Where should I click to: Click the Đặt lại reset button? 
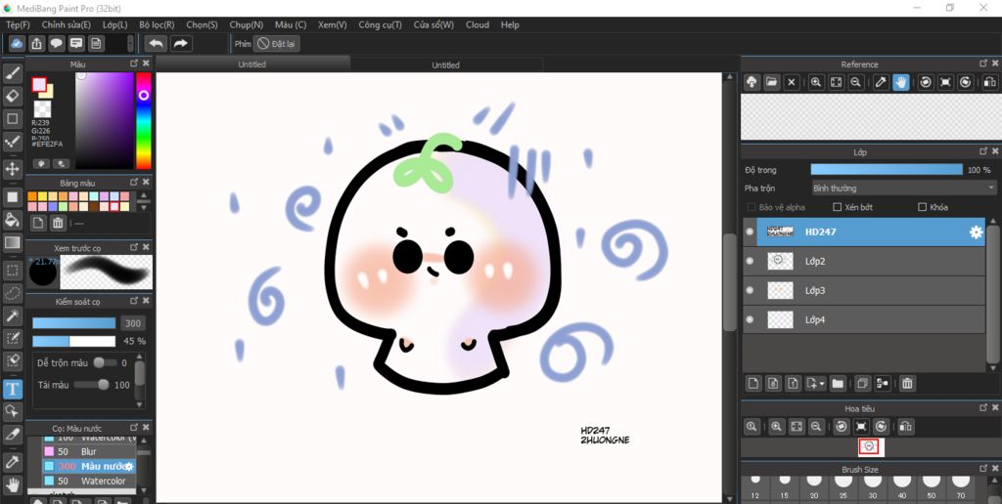(x=277, y=43)
